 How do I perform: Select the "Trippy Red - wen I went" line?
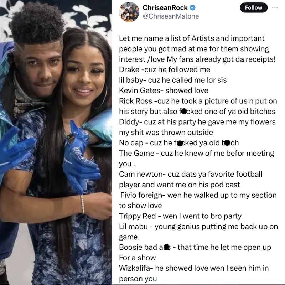[180, 216]
